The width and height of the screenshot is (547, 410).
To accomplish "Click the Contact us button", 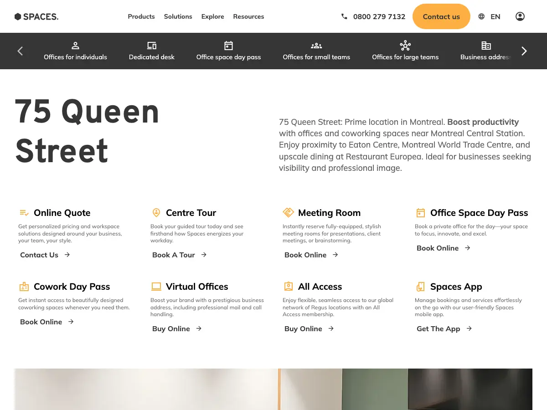I will [441, 16].
